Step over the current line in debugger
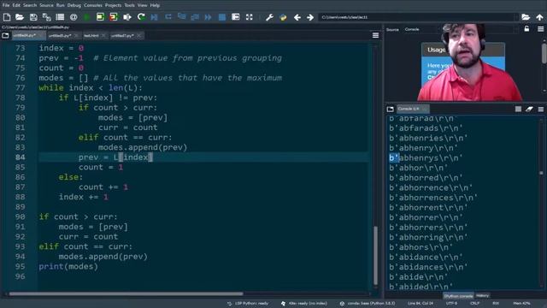Viewport: 547px width, 308px height. pyautogui.click(x=168, y=17)
